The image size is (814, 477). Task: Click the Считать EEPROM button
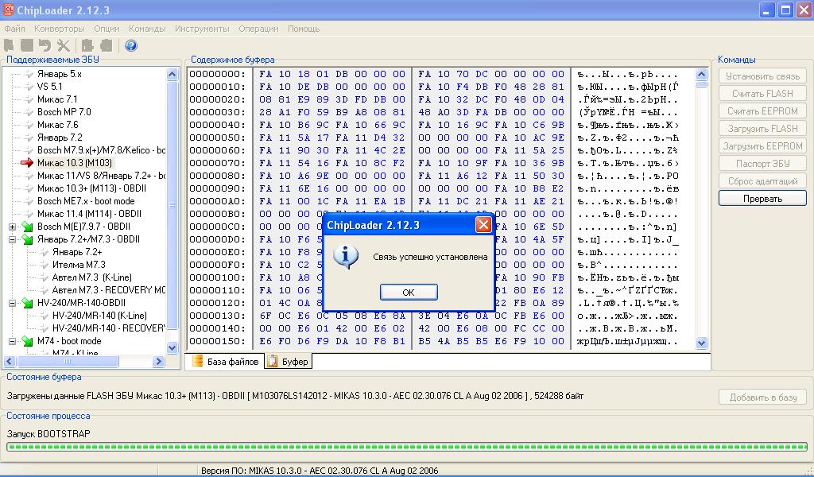pyautogui.click(x=762, y=111)
